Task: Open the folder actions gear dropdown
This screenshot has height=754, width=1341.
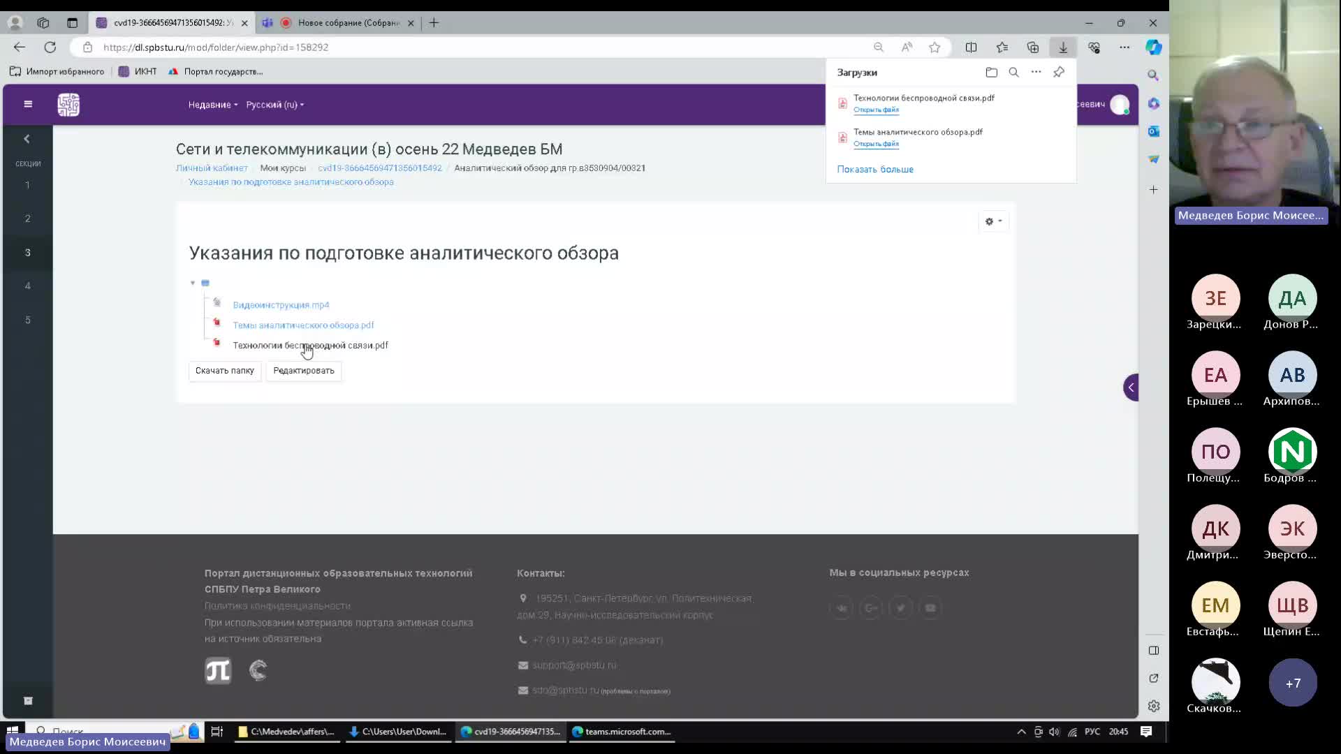Action: click(x=993, y=221)
